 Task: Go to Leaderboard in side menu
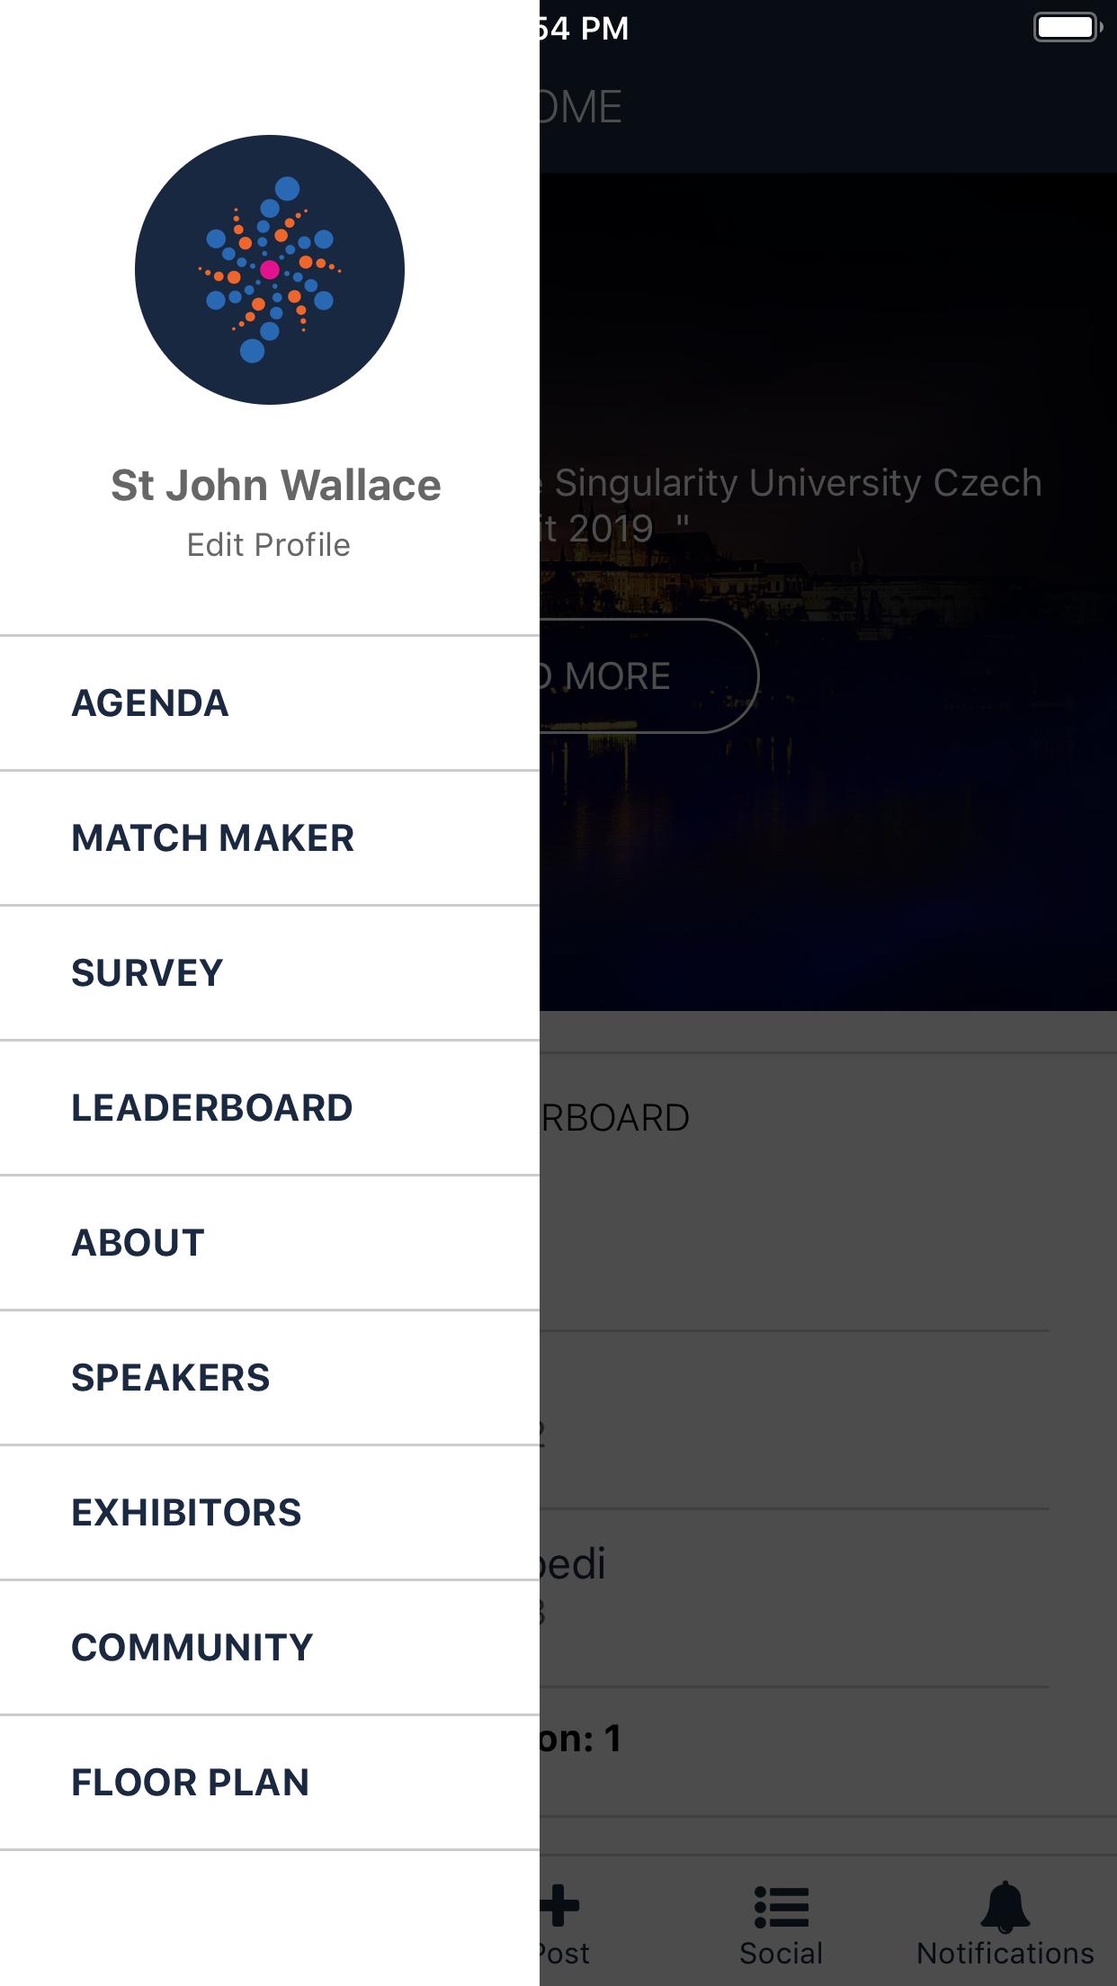pyautogui.click(x=212, y=1108)
